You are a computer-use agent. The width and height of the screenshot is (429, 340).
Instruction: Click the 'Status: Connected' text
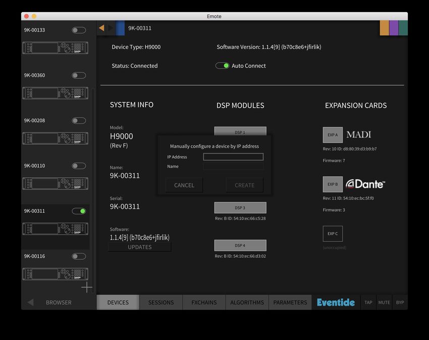[135, 66]
